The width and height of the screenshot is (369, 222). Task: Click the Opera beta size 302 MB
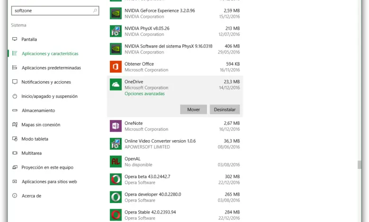tap(232, 177)
